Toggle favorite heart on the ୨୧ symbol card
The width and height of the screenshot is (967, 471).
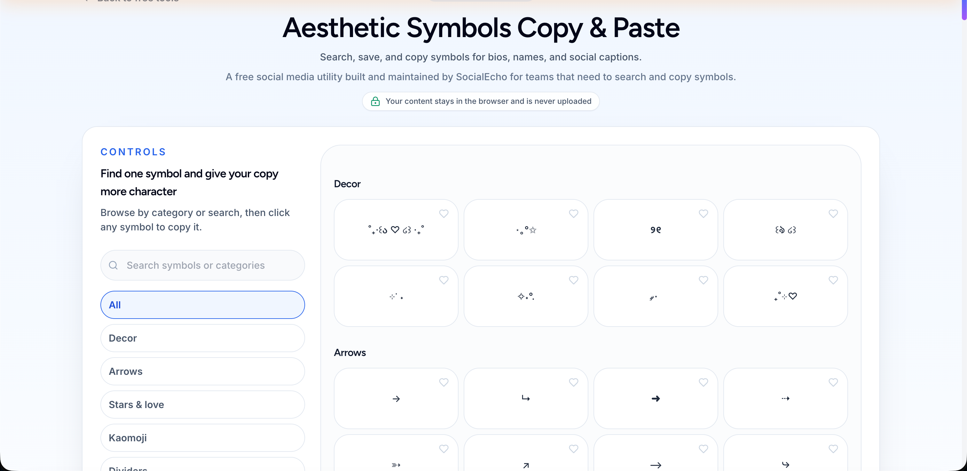click(703, 213)
